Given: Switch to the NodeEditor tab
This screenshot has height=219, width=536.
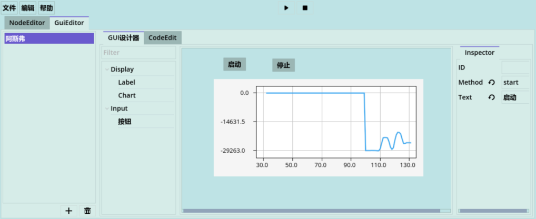Looking at the screenshot, I should 27,23.
